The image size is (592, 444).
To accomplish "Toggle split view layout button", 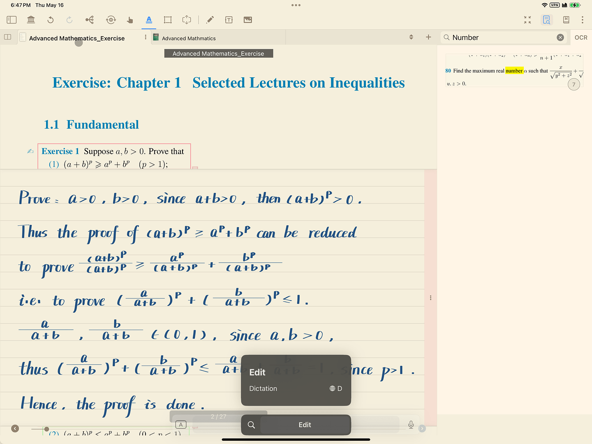I will [x=7, y=37].
